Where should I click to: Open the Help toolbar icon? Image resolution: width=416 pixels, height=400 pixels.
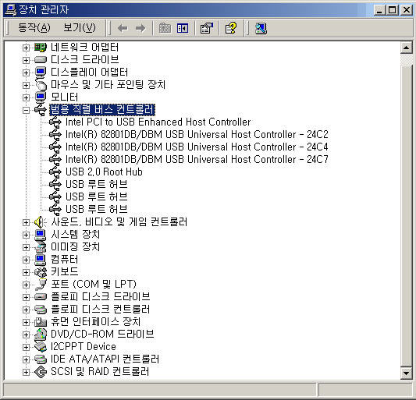point(230,28)
